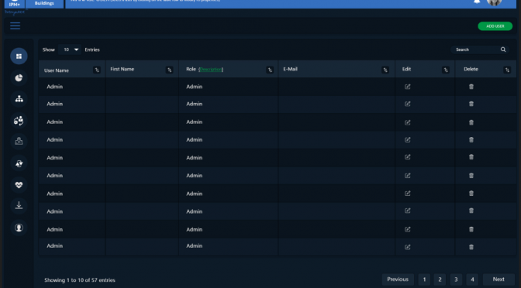Click the IPM+ logo
This screenshot has height=288, width=521.
[x=14, y=4]
